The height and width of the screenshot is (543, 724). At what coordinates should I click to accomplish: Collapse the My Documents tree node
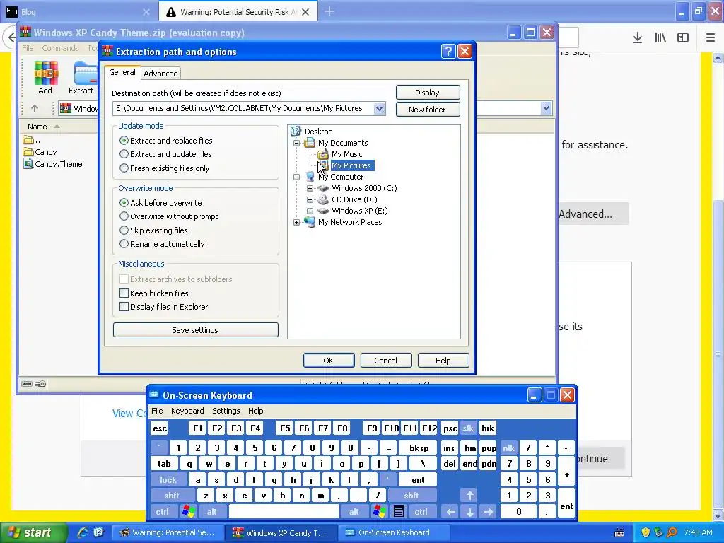296,143
